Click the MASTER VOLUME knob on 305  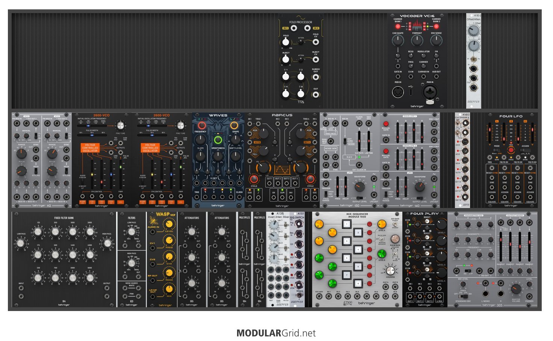pos(516,289)
